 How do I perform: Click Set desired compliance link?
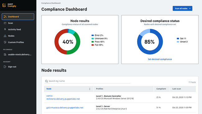160,59
